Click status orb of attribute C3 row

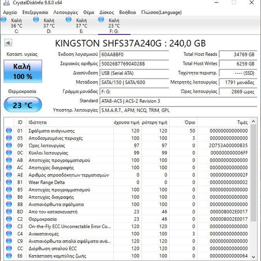coord(9,226)
